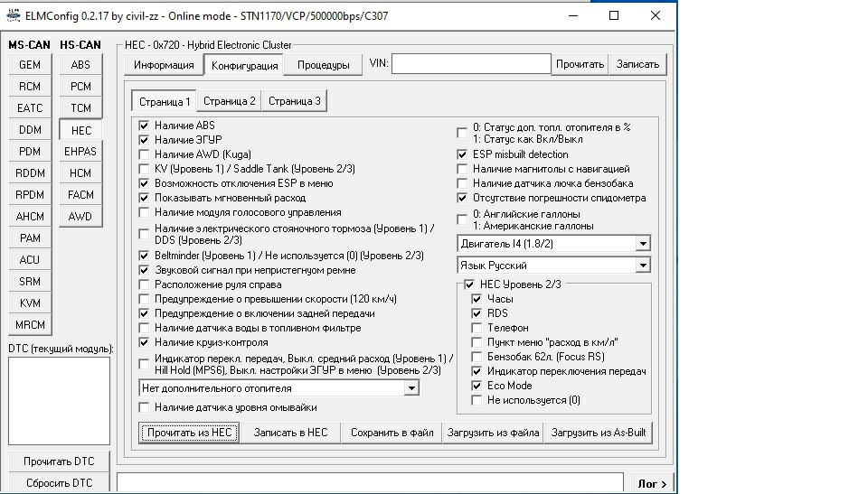This screenshot has width=868, height=494.
Task: Select the PDM module button
Action: coord(30,151)
